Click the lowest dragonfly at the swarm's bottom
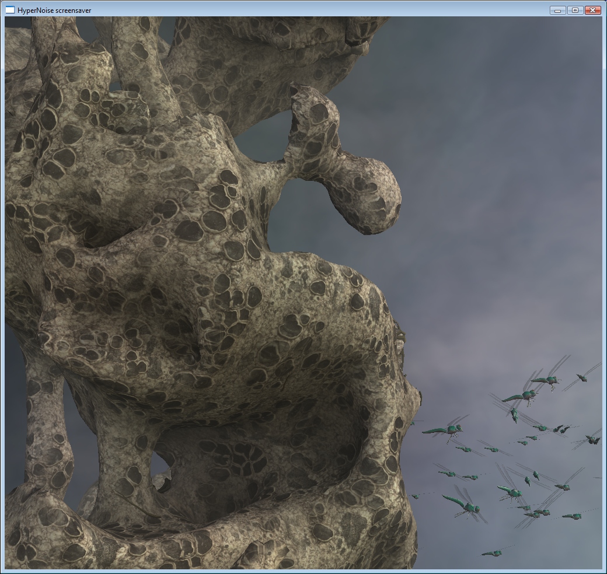 (x=493, y=552)
